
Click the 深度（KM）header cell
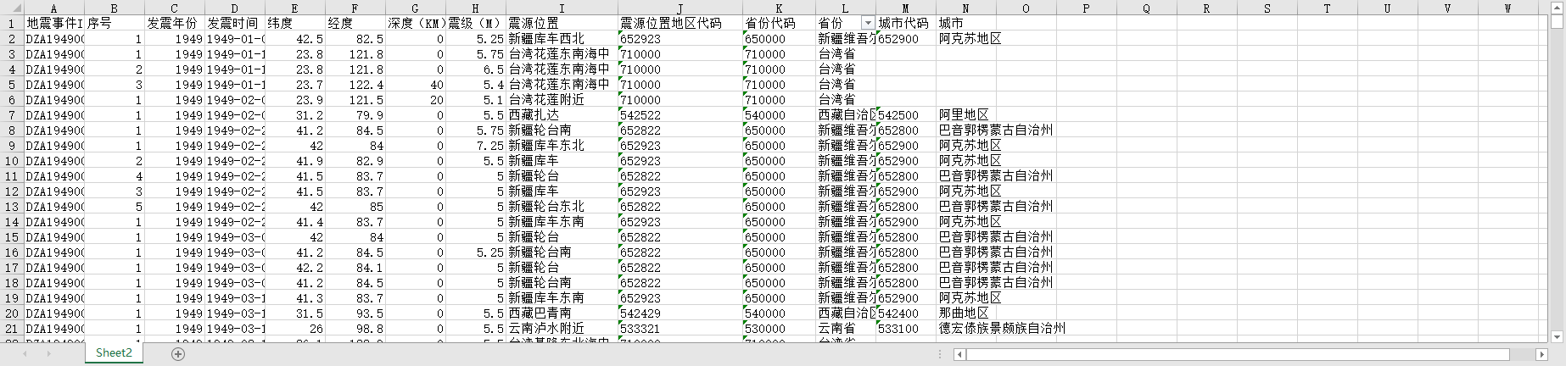coord(416,23)
